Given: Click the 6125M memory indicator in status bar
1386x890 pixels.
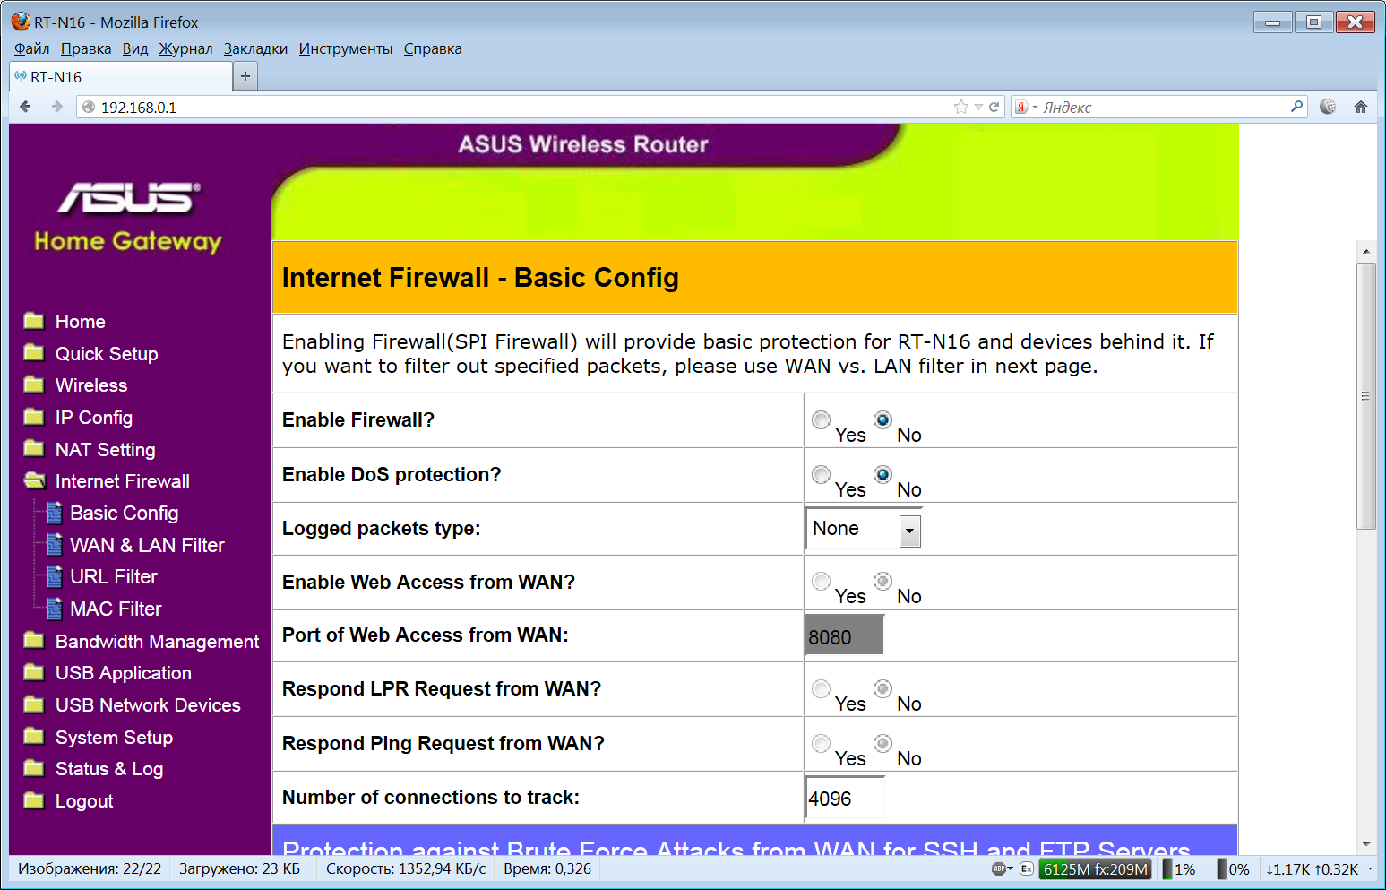Looking at the screenshot, I should (x=1095, y=868).
